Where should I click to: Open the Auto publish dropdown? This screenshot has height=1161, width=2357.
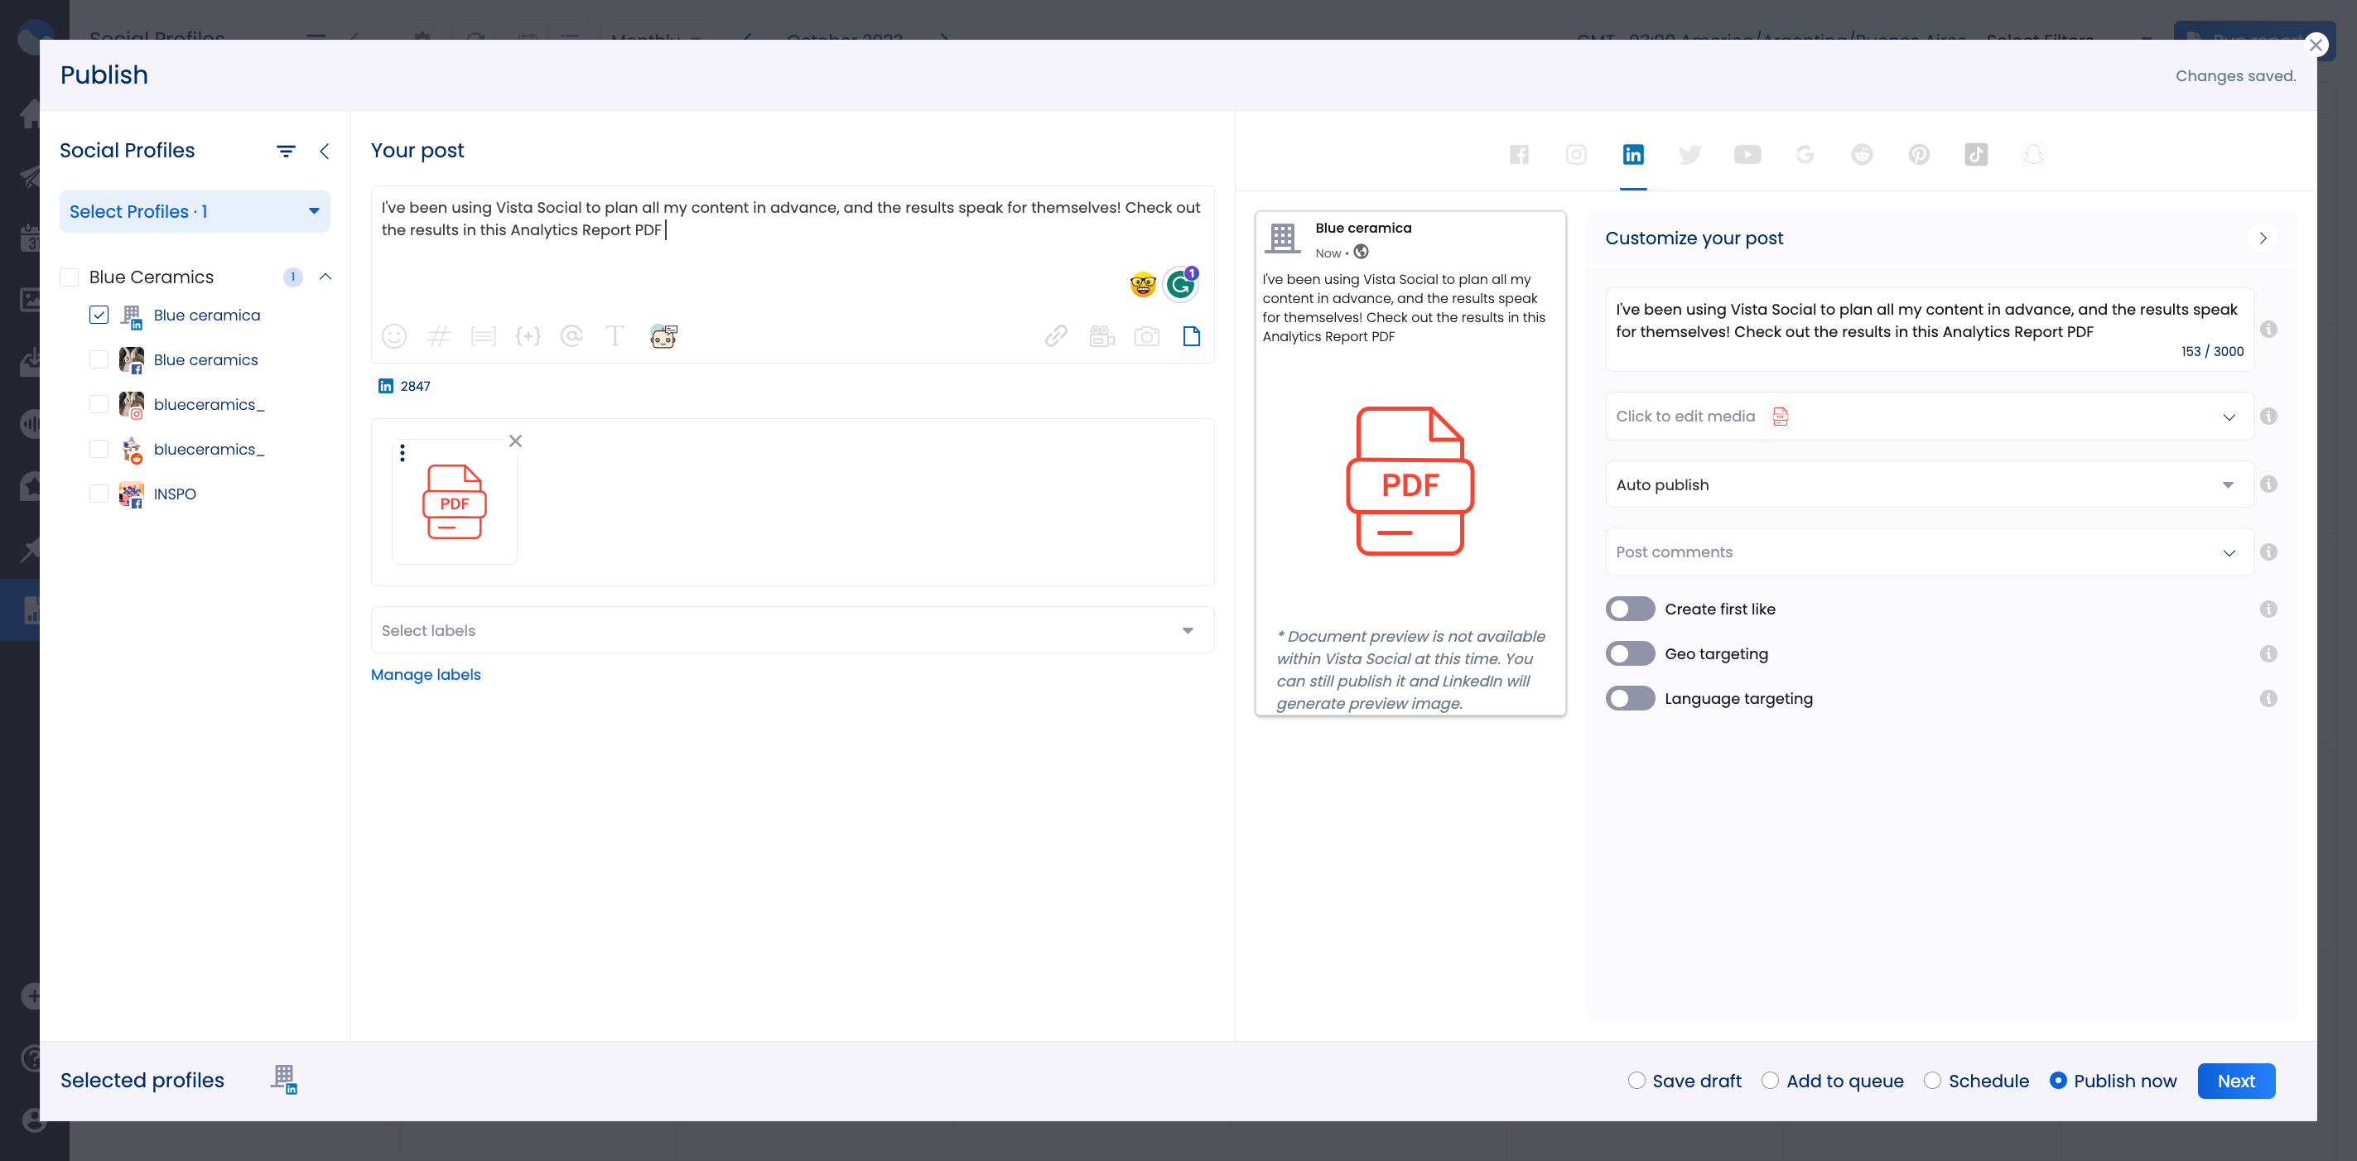point(1929,485)
